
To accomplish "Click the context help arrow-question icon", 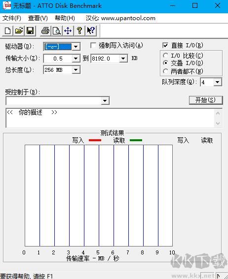I will pos(91,31).
